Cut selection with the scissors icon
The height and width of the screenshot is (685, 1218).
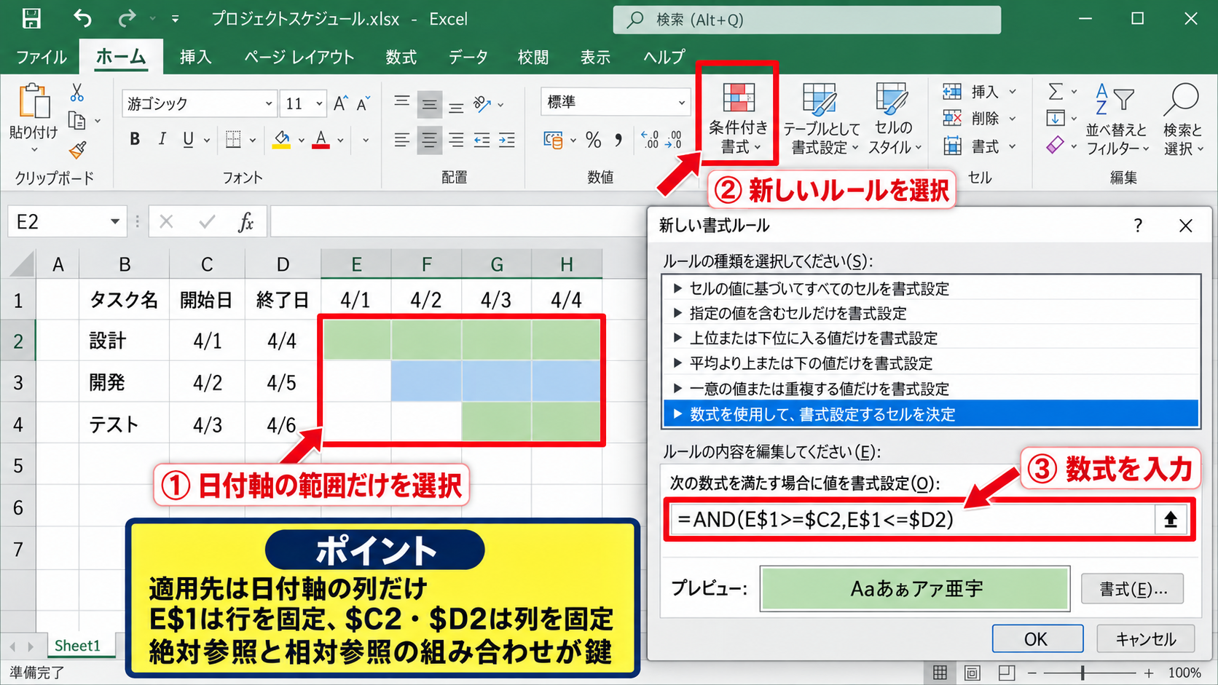point(76,92)
